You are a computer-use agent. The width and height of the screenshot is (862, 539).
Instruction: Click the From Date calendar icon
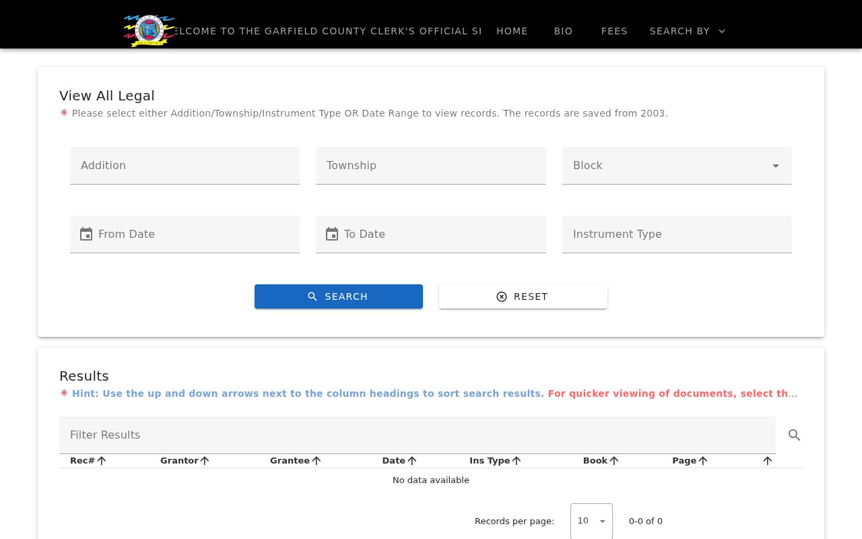coord(86,234)
